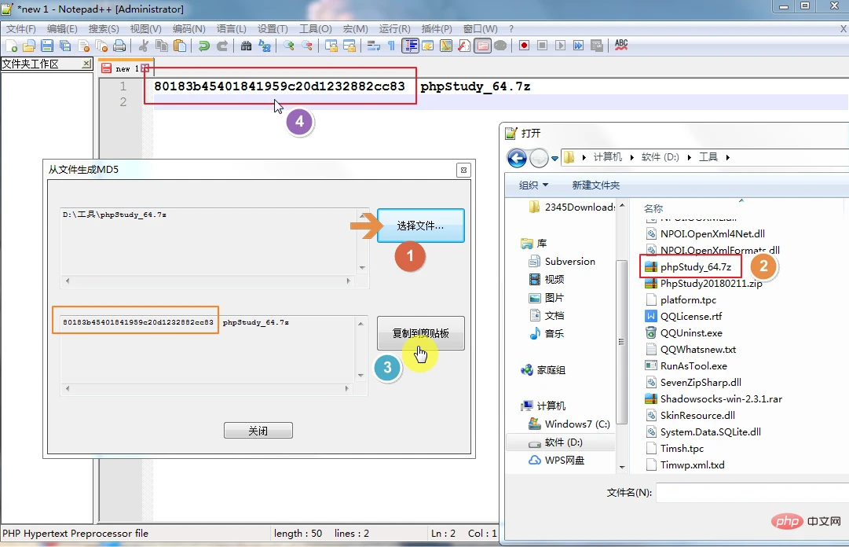Select phpStudy_64.7z in the file list

pyautogui.click(x=696, y=267)
